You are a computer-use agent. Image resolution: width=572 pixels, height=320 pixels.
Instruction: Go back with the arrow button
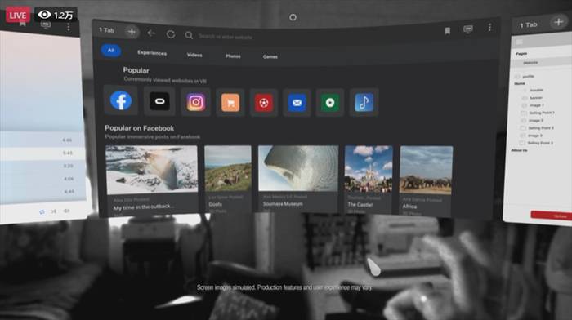[151, 33]
